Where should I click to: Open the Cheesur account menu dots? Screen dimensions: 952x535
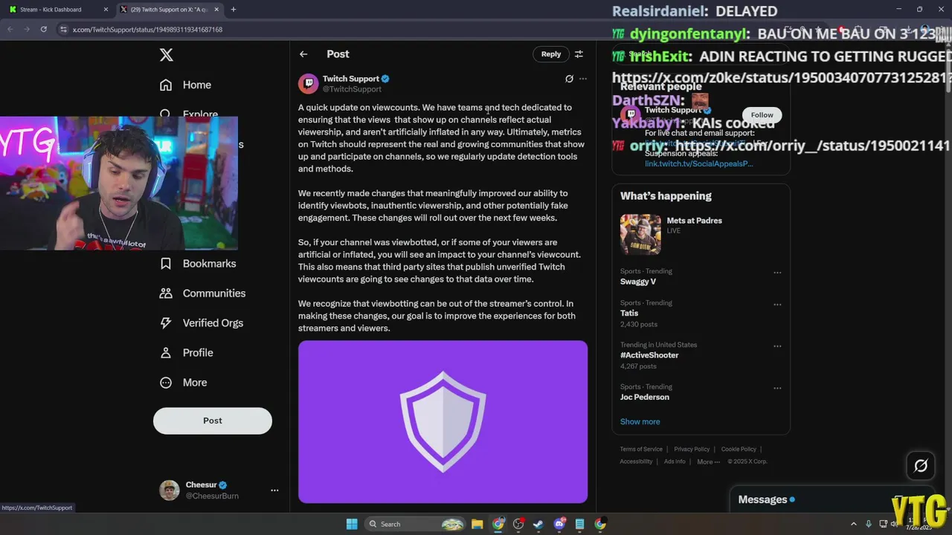(x=274, y=490)
